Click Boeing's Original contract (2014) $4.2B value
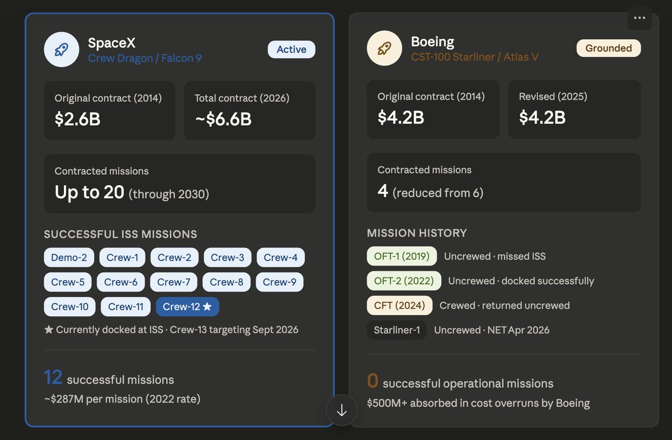 point(400,117)
